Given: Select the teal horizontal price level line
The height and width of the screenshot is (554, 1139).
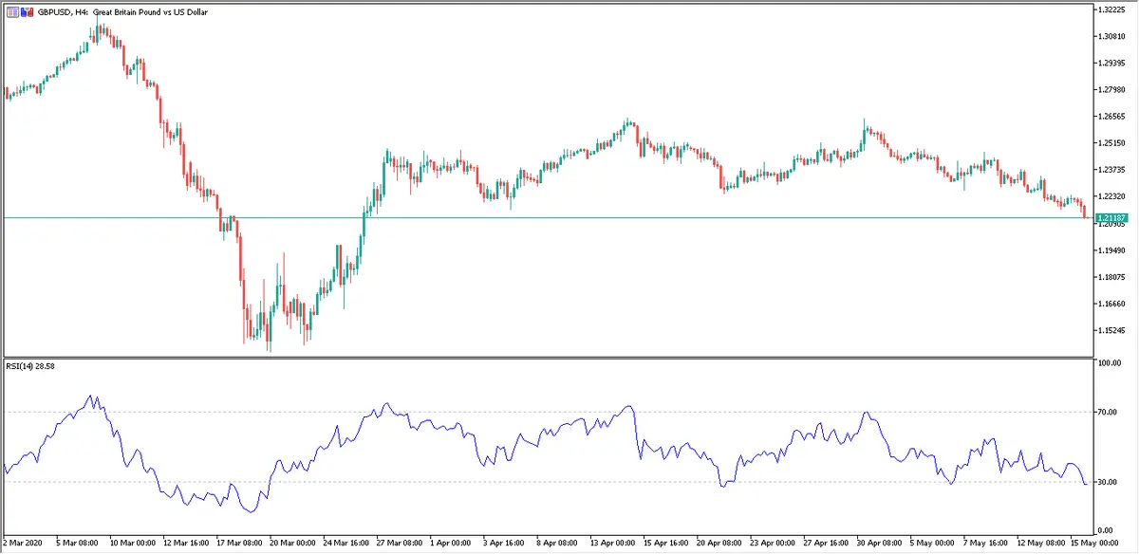Looking at the screenshot, I should tap(569, 218).
